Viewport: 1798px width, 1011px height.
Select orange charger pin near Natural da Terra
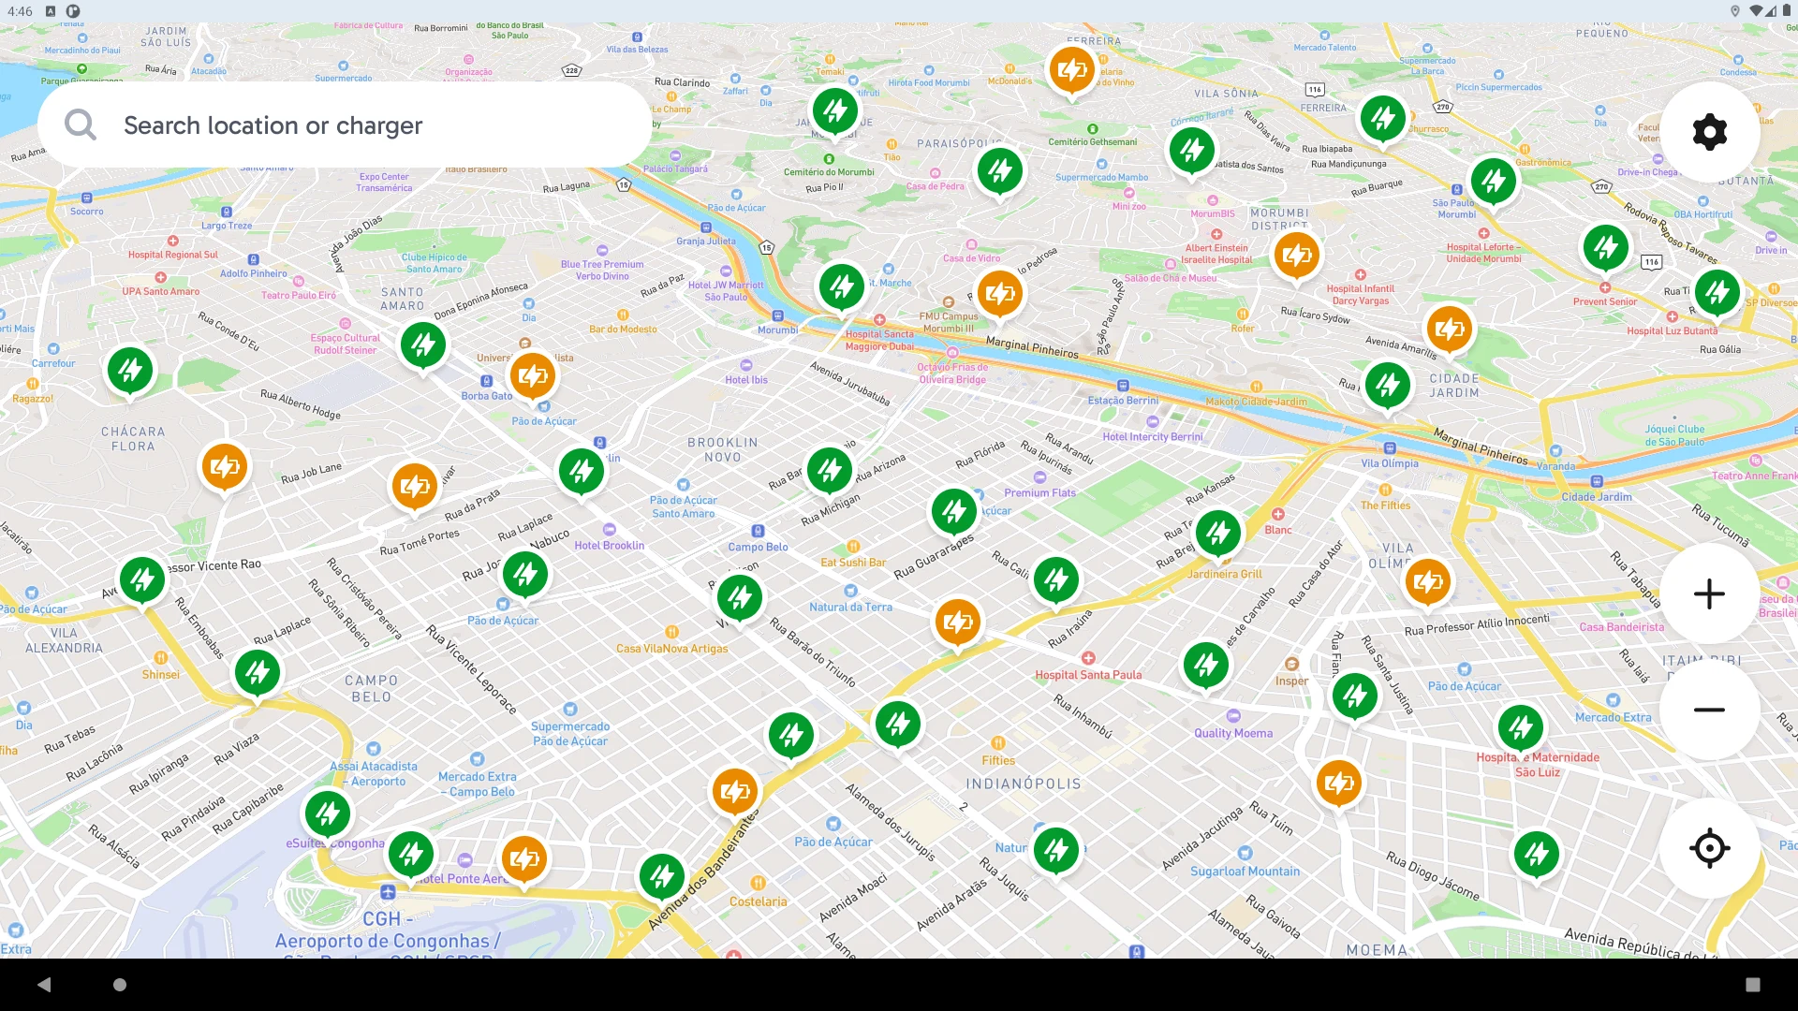click(x=957, y=623)
